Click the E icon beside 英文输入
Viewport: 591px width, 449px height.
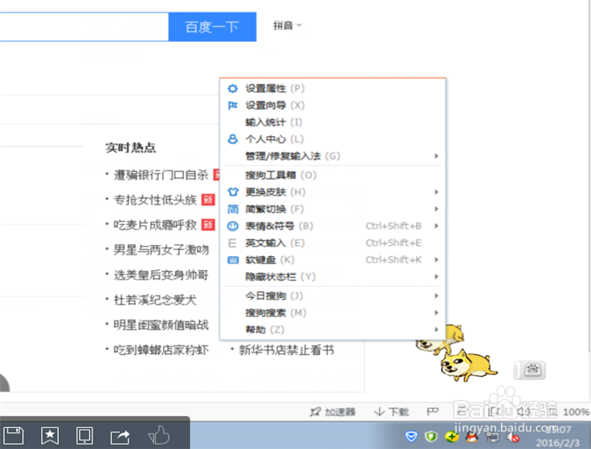(233, 243)
